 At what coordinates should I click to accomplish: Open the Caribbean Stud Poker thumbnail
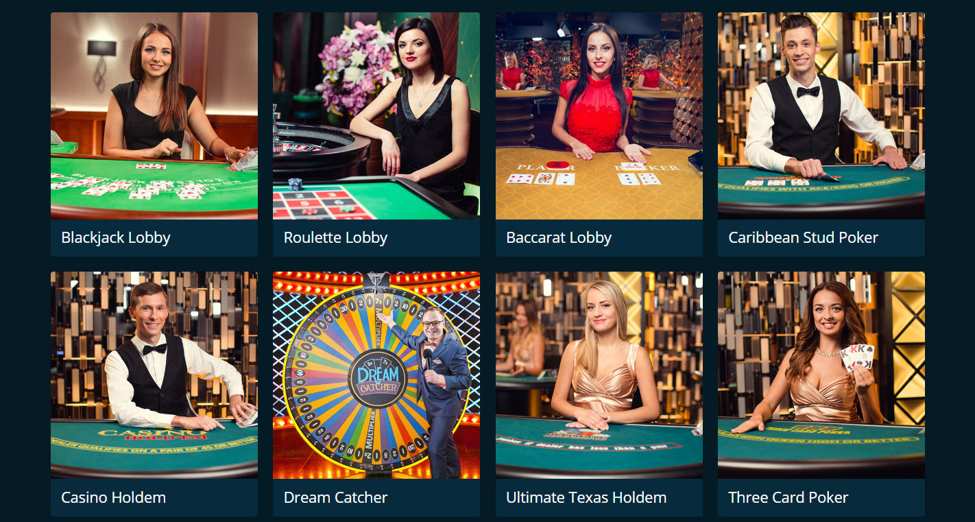(821, 116)
